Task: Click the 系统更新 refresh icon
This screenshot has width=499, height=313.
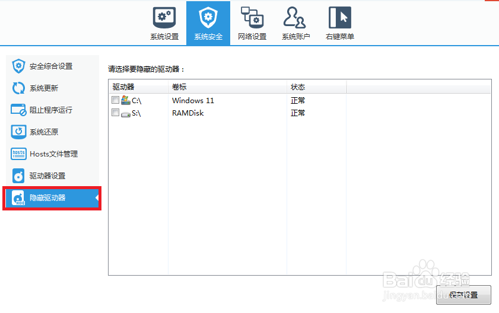Action: pos(18,88)
